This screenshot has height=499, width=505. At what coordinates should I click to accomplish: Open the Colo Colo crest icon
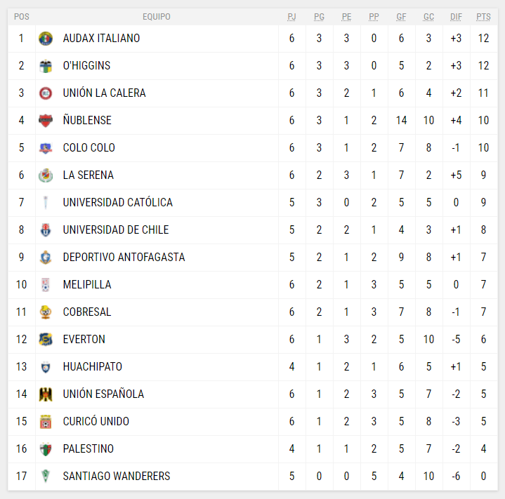click(46, 148)
